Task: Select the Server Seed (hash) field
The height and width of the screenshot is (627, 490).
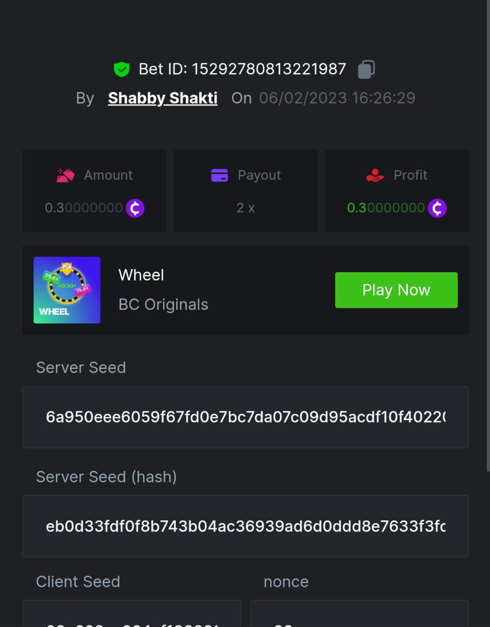Action: tap(245, 526)
